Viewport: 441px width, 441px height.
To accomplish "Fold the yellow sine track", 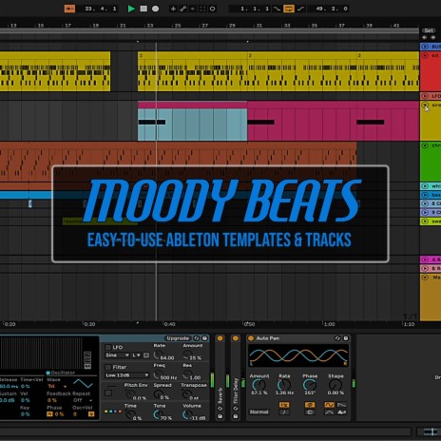I will 425,105.
